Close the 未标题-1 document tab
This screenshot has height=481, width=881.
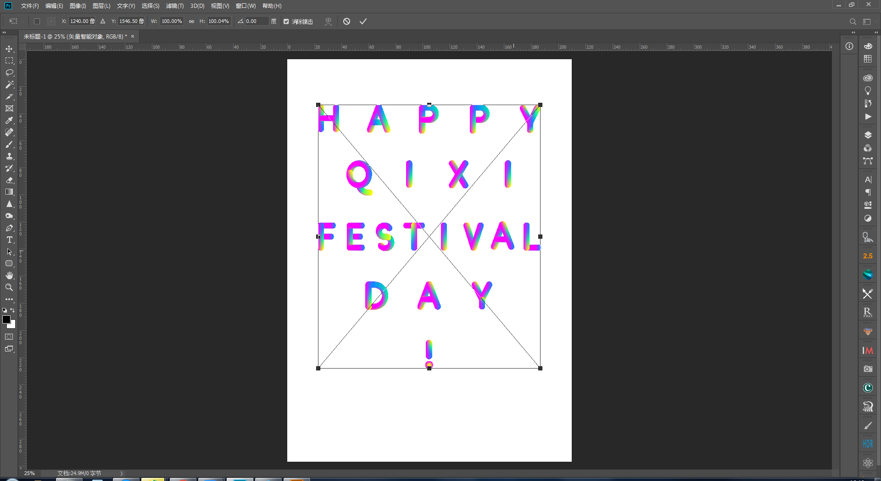tap(133, 36)
